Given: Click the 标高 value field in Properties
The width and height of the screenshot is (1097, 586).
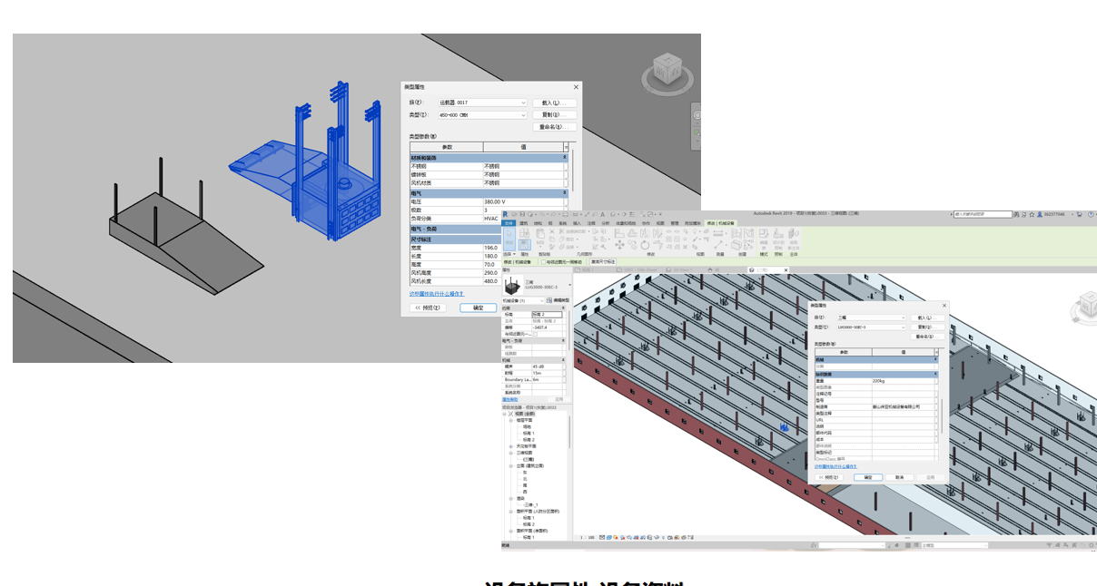Looking at the screenshot, I should pos(547,315).
